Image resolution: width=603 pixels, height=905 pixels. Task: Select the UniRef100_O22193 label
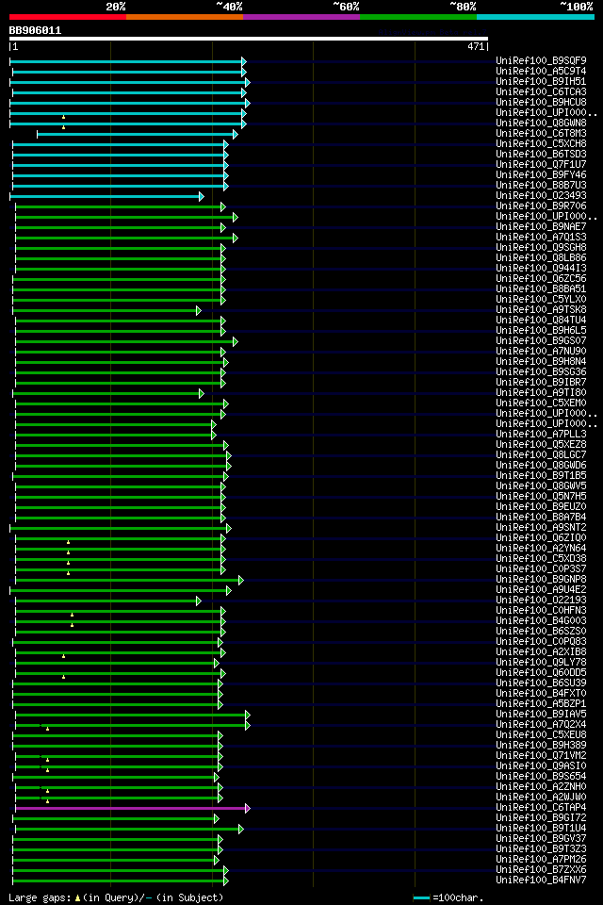(541, 601)
